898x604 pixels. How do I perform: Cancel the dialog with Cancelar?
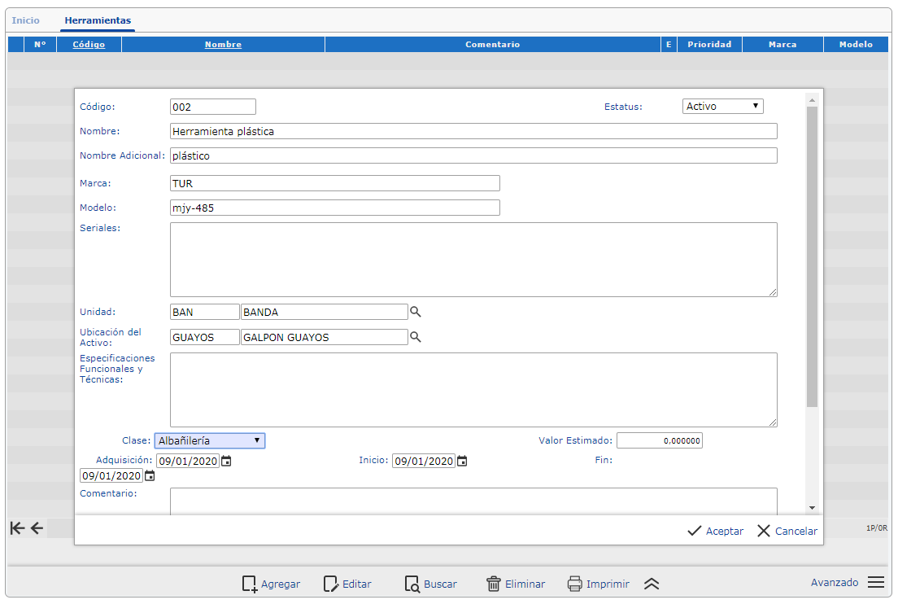click(x=787, y=531)
